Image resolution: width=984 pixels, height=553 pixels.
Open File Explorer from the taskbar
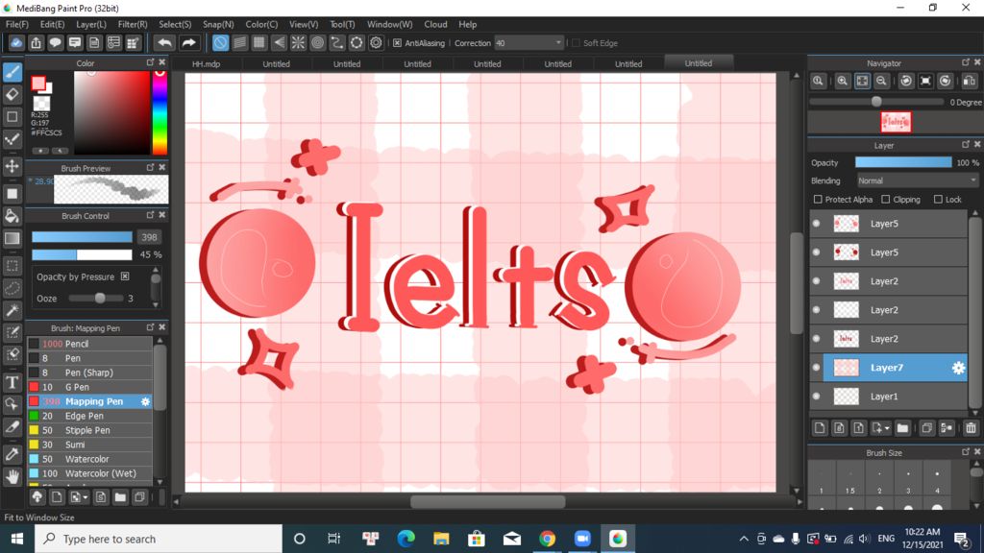(x=441, y=539)
